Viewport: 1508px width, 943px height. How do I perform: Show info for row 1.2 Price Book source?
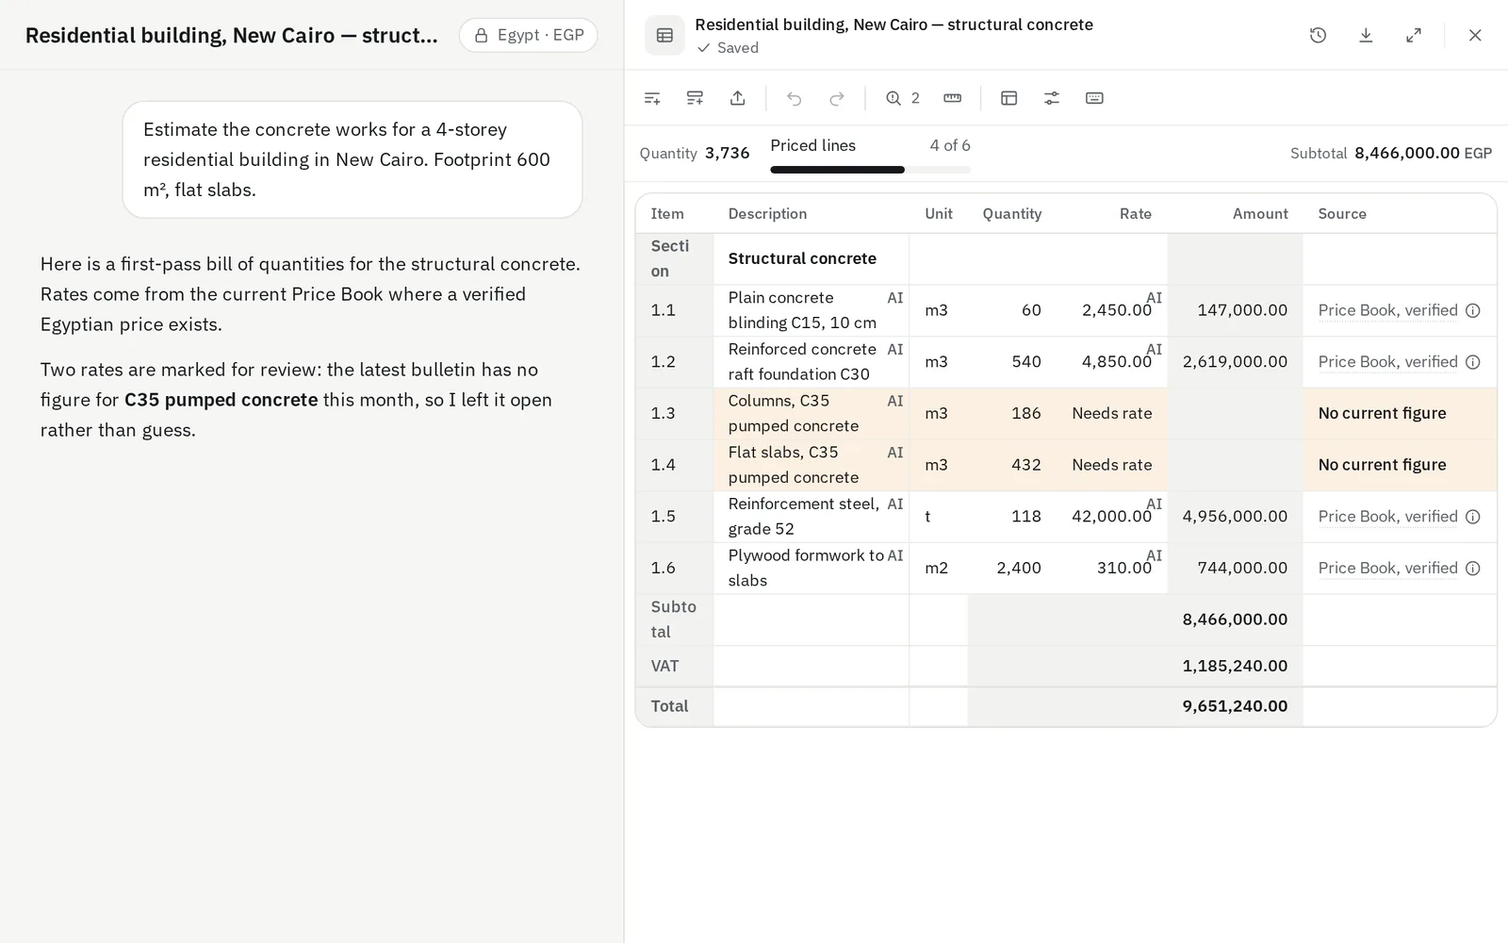1473,362
